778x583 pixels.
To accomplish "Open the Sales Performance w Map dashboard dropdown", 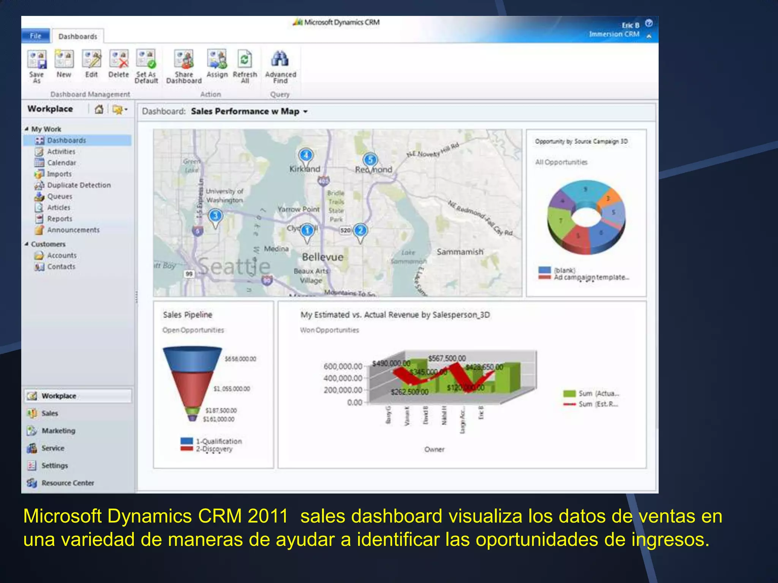I will 305,112.
